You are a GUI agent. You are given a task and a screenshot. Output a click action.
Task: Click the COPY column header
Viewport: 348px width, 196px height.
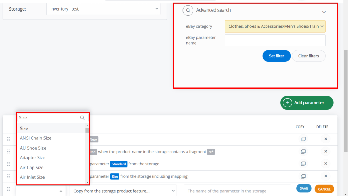tap(300, 127)
